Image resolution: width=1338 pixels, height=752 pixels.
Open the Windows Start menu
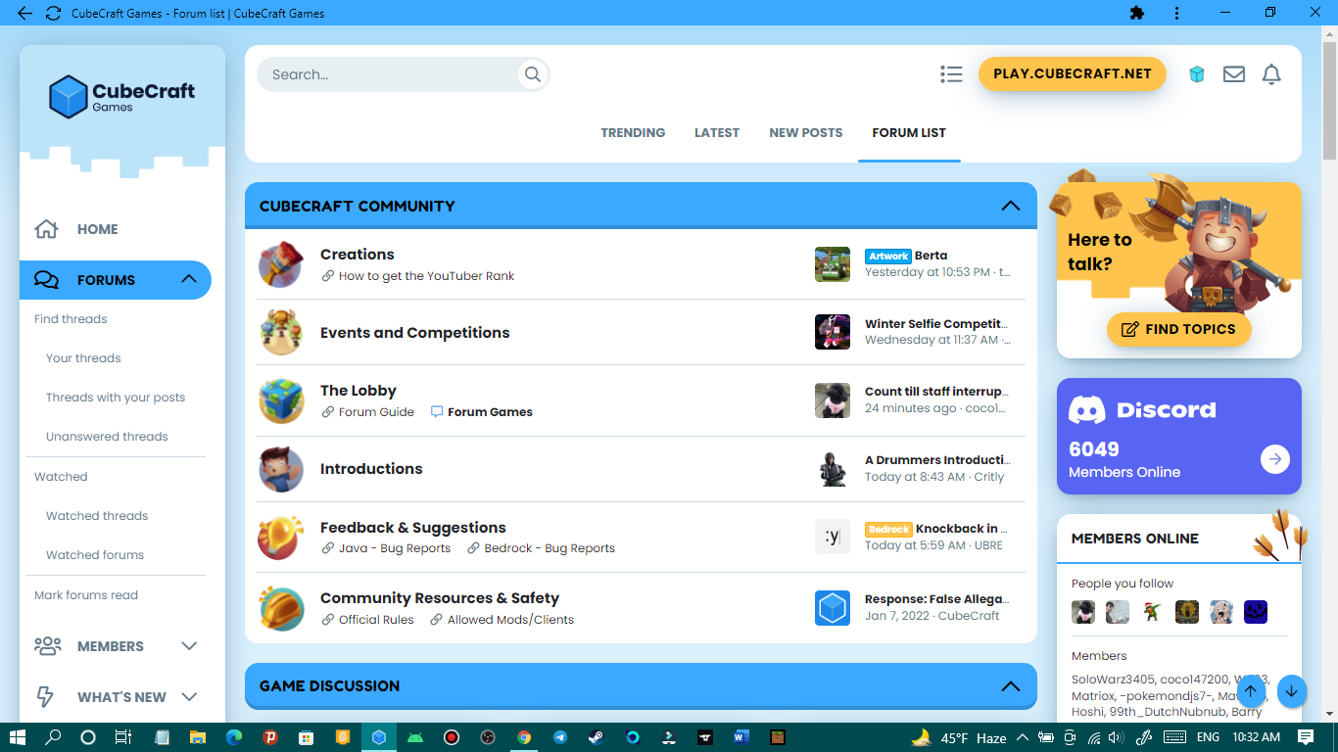[18, 737]
